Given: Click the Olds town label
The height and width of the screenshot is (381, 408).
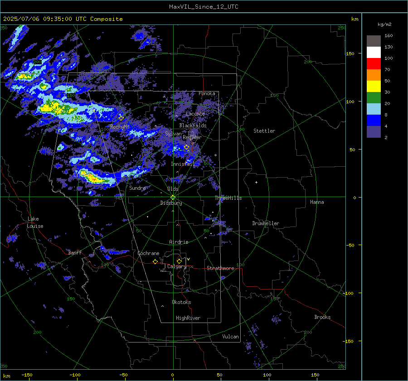Looking at the screenshot, I should click(x=173, y=189).
